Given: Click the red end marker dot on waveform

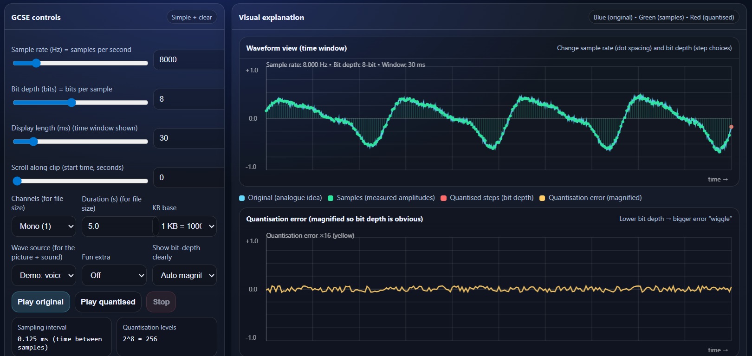Looking at the screenshot, I should point(731,127).
